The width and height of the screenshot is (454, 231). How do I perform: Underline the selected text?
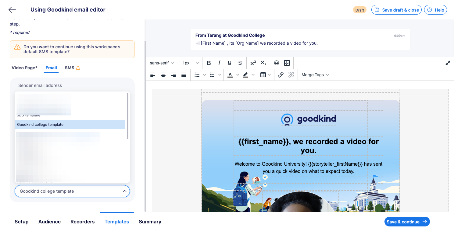pos(230,63)
